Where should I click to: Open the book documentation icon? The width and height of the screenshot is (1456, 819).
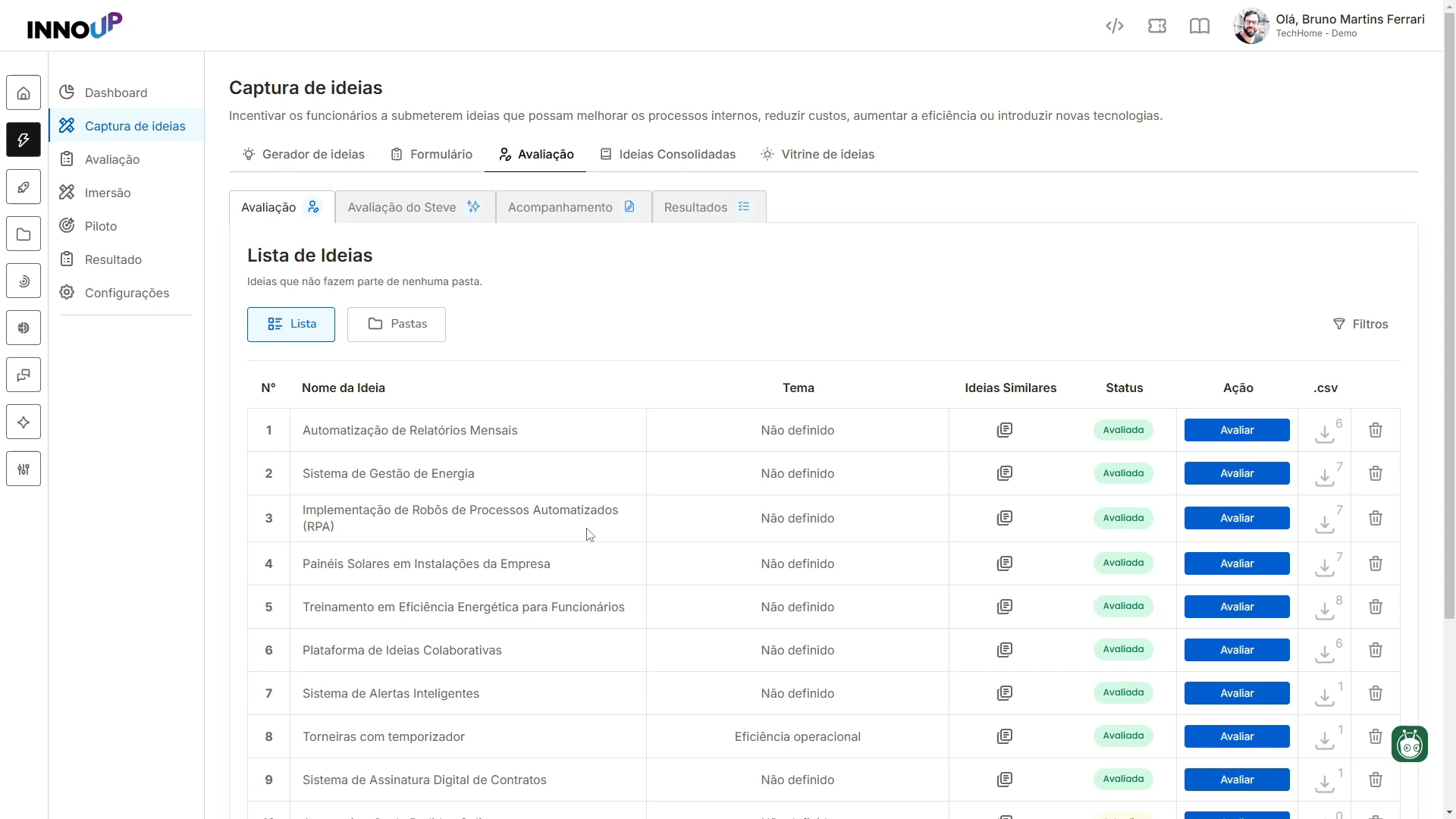pyautogui.click(x=1200, y=27)
